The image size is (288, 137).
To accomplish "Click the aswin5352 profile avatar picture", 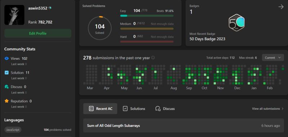I will [x=14, y=15].
